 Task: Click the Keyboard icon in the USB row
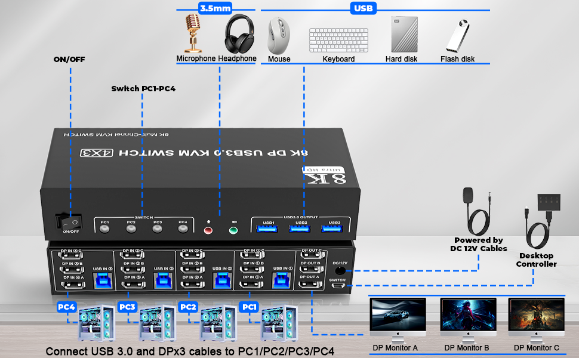click(338, 40)
